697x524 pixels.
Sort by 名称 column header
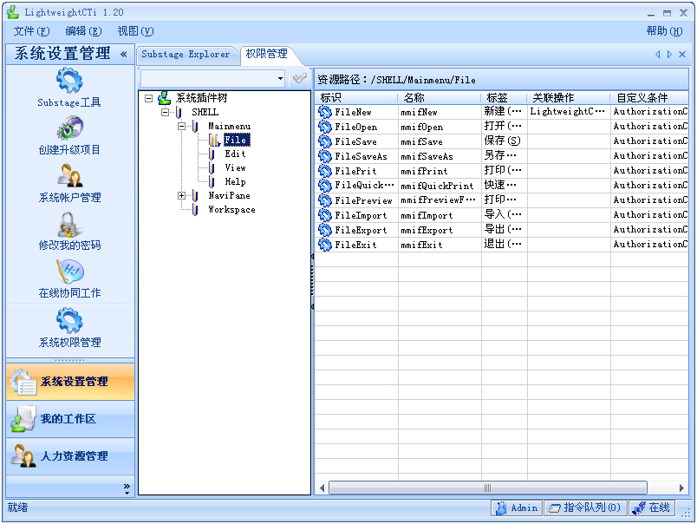[x=440, y=98]
